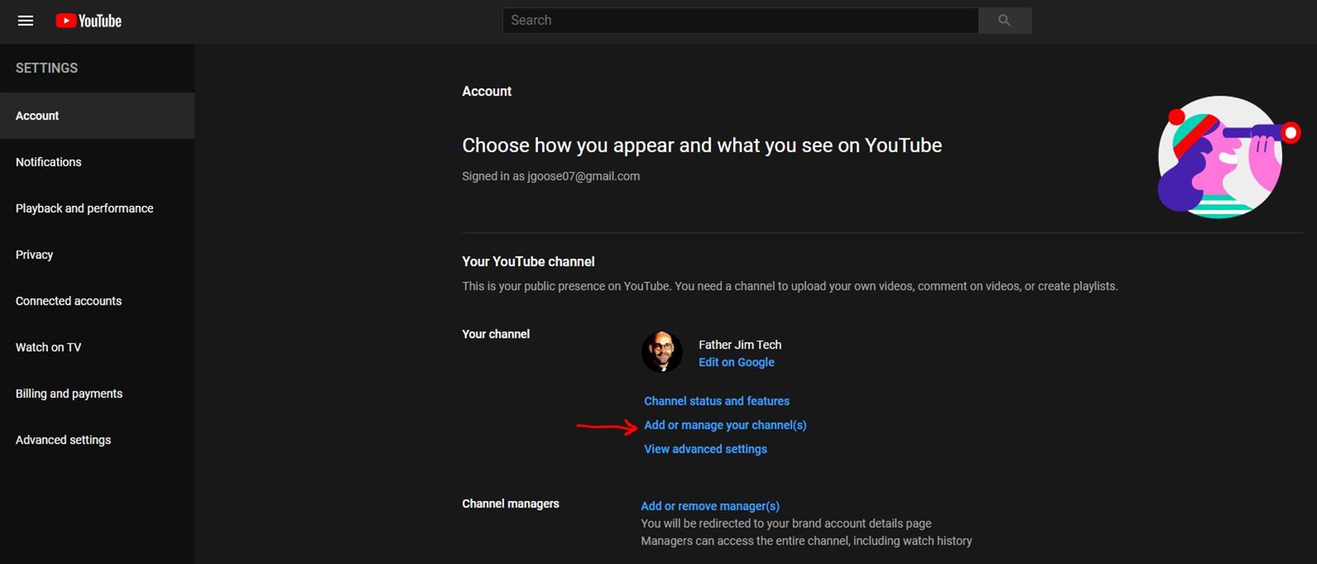Click the Account page heading
The width and height of the screenshot is (1317, 564).
(486, 91)
